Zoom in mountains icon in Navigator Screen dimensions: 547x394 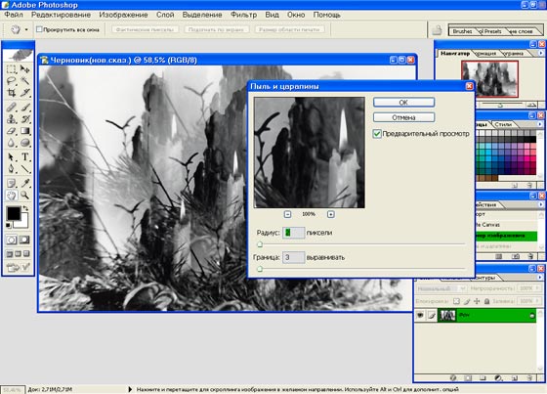531,105
